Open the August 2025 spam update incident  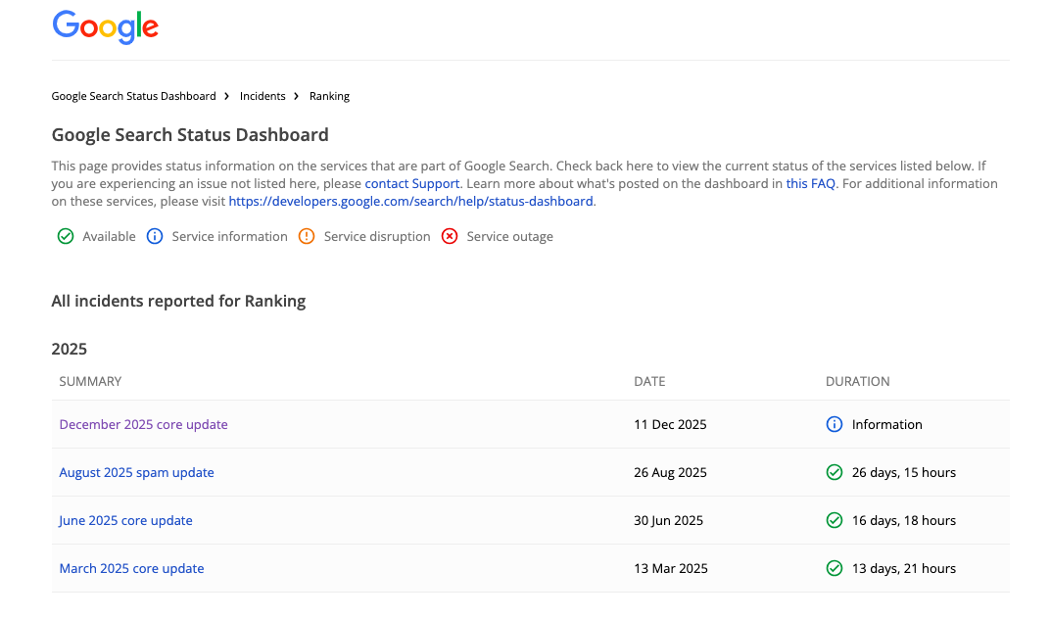136,472
